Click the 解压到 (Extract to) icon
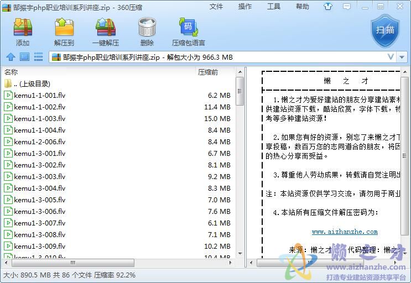 point(64,27)
